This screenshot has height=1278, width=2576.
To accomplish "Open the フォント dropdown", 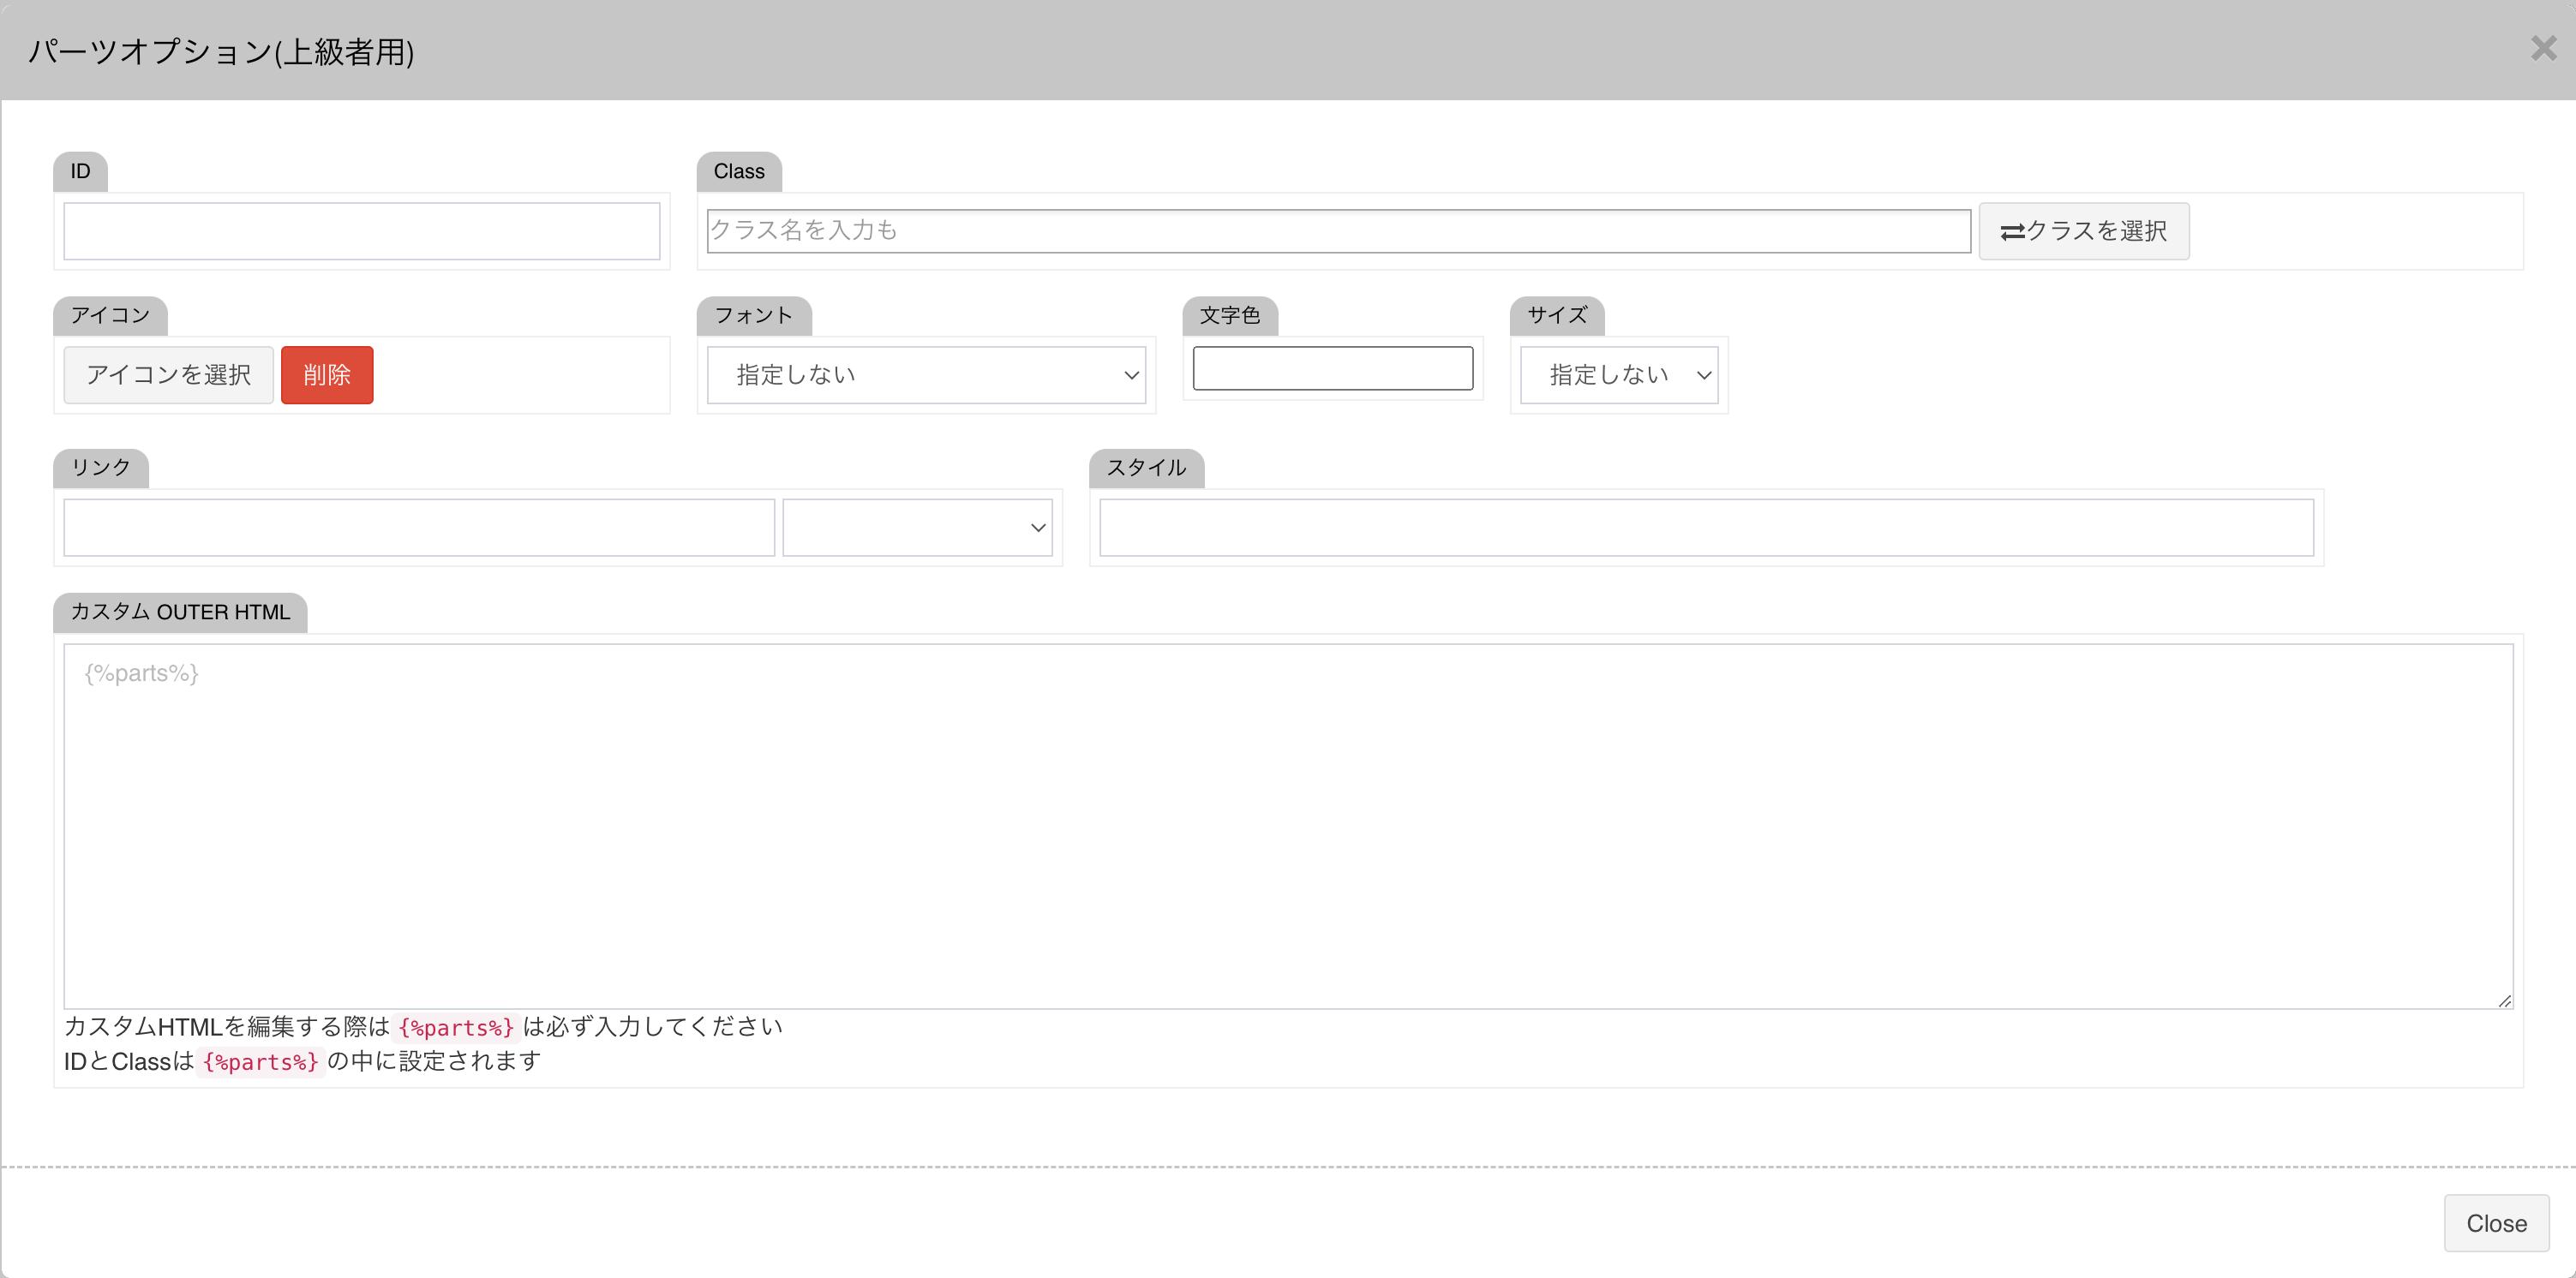I will coord(926,374).
